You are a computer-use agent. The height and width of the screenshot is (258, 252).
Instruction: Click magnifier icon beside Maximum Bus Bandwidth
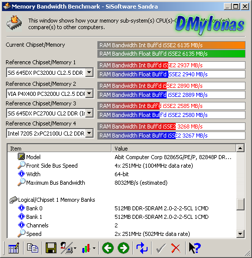click(22, 182)
